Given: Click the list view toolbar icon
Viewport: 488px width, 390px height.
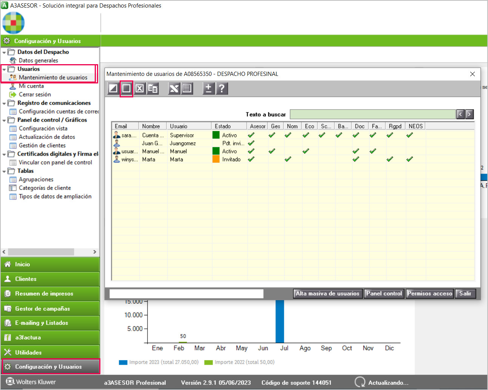Looking at the screenshot, I should pyautogui.click(x=187, y=89).
